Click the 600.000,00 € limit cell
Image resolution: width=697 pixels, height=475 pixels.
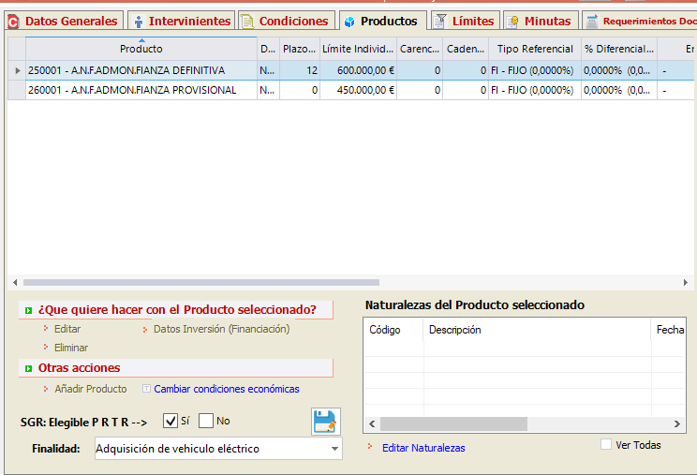point(358,70)
